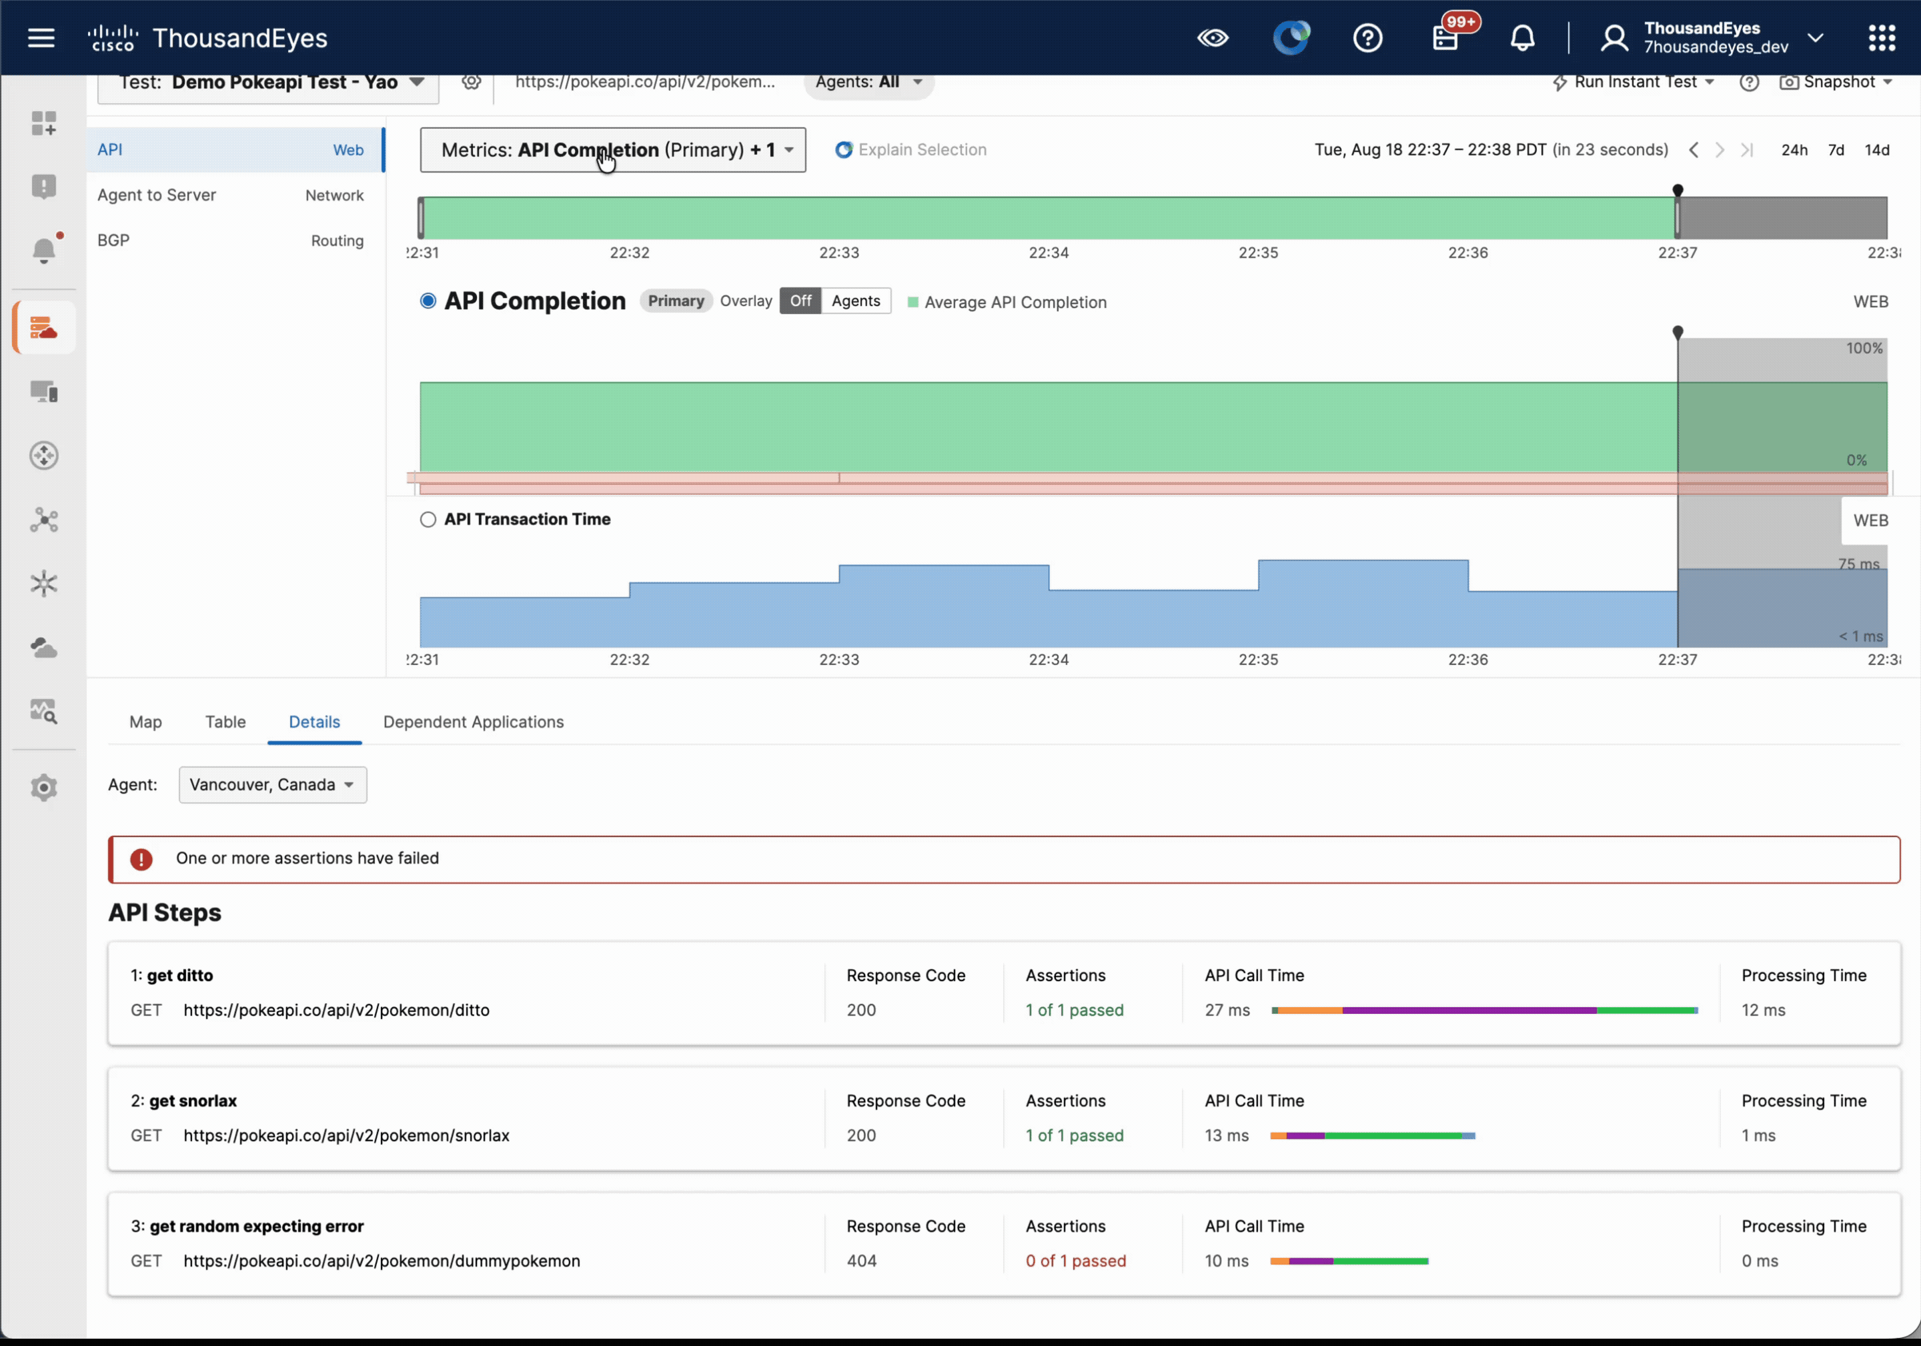
Task: Open the cloud icon in sidebar
Action: (43, 648)
